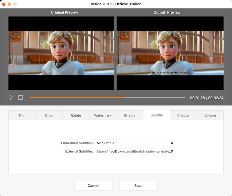
Task: Select the Rotate tab
Action: (x=76, y=116)
